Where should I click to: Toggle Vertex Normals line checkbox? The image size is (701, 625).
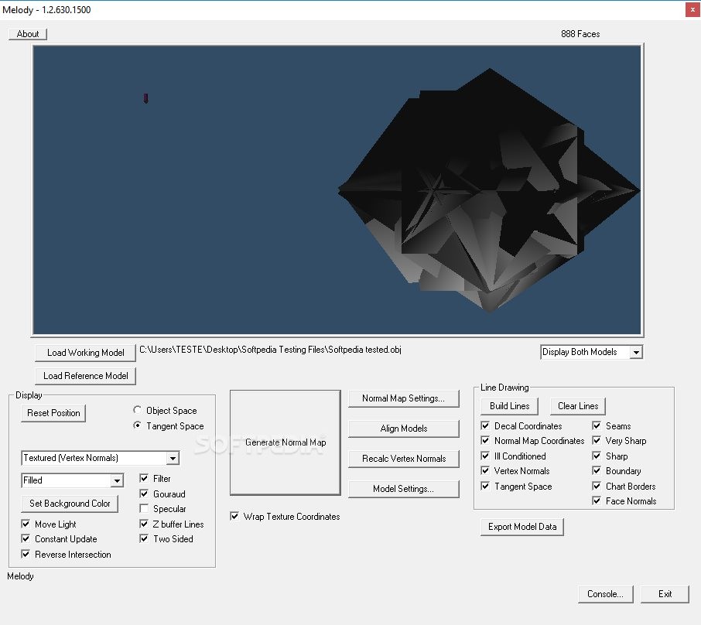485,471
